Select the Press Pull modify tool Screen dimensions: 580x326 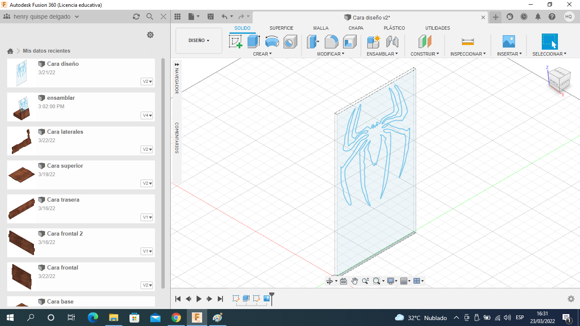point(313,42)
